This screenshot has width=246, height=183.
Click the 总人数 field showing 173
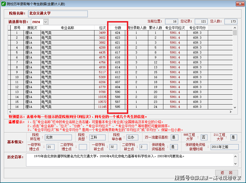point(231,21)
